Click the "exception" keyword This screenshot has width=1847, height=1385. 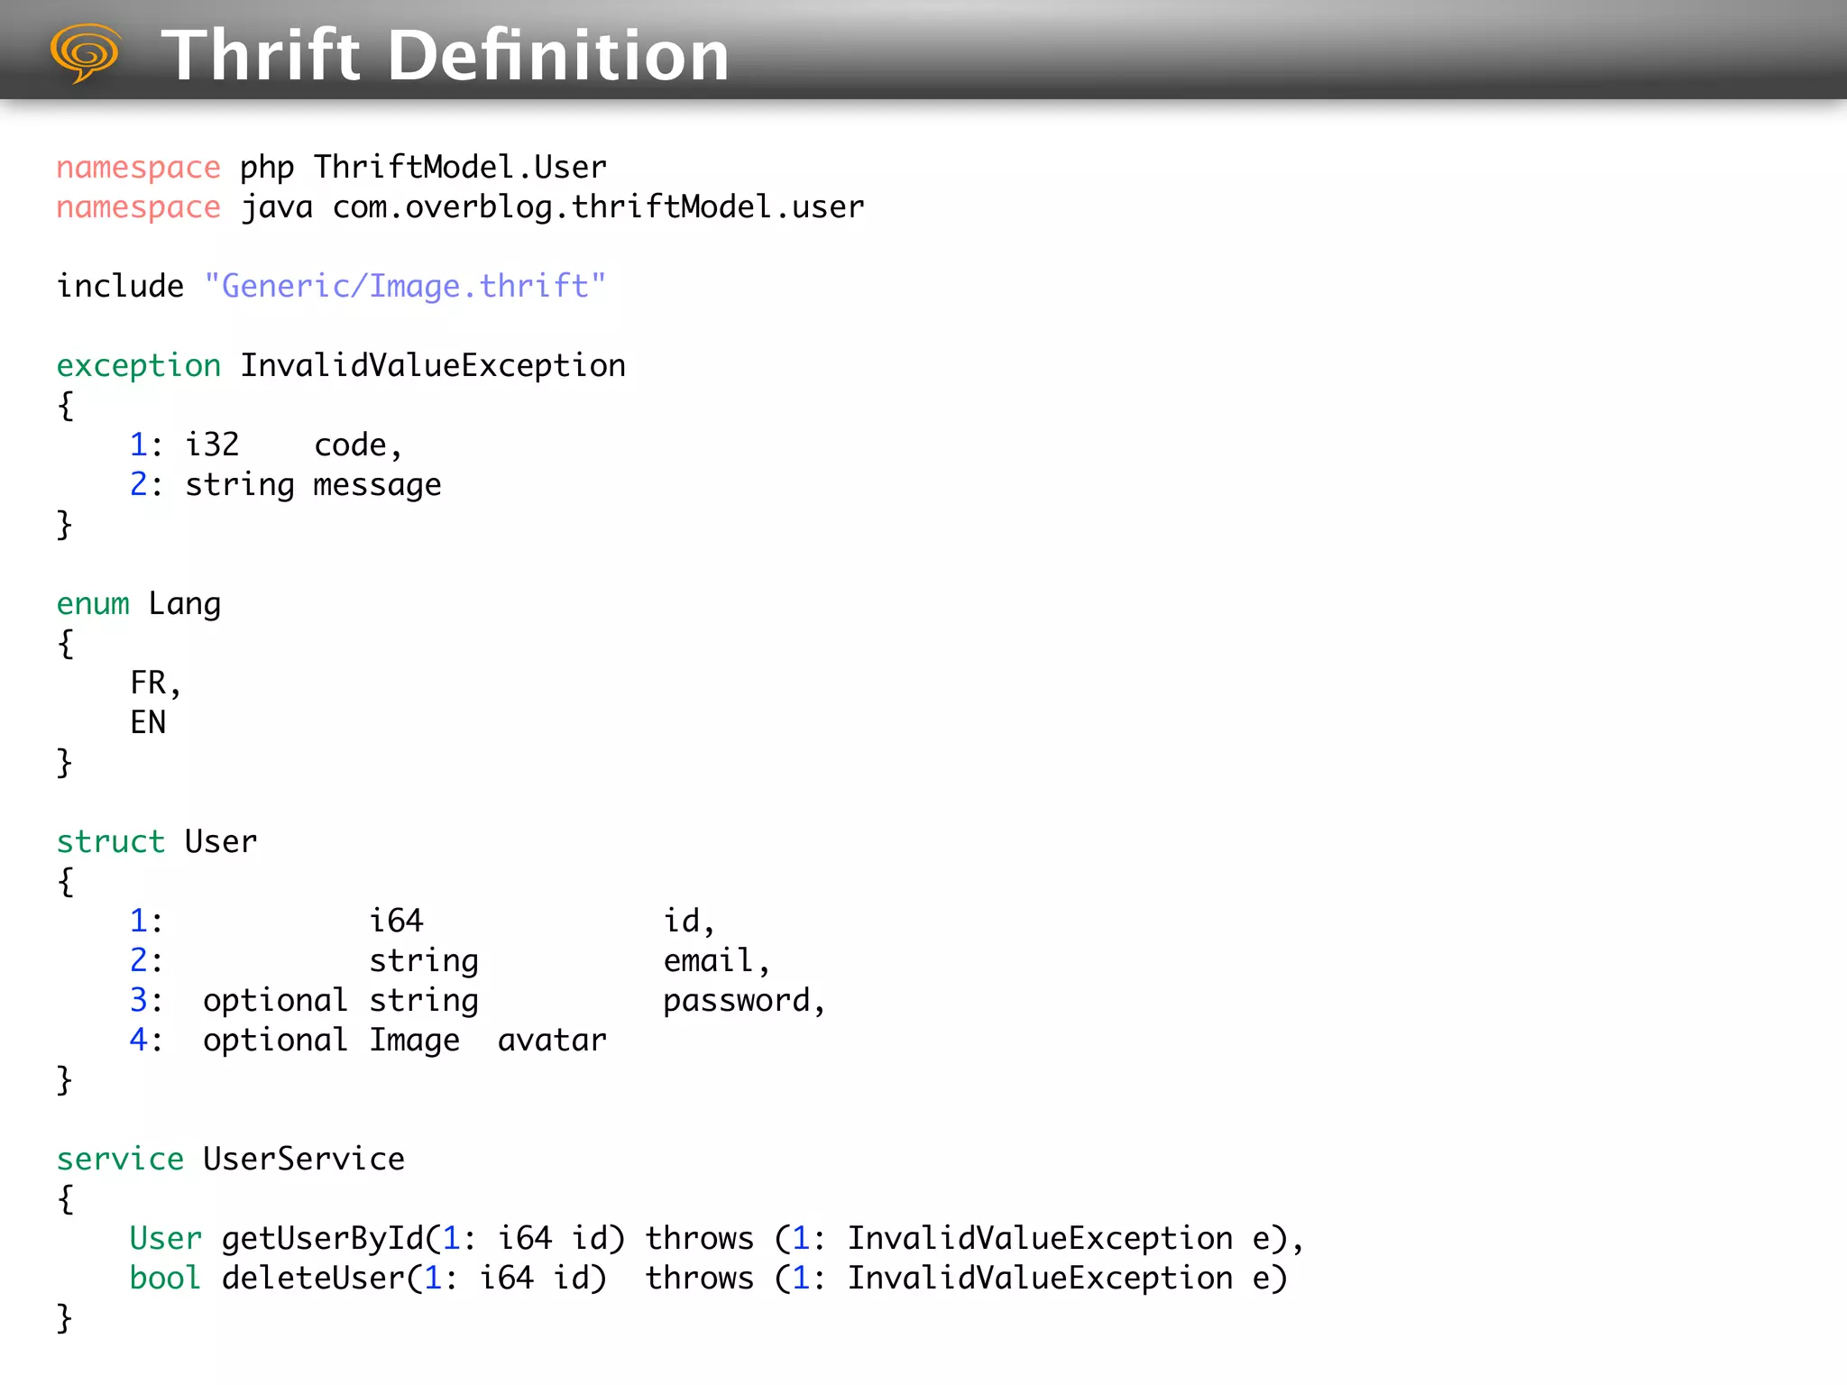pos(138,367)
